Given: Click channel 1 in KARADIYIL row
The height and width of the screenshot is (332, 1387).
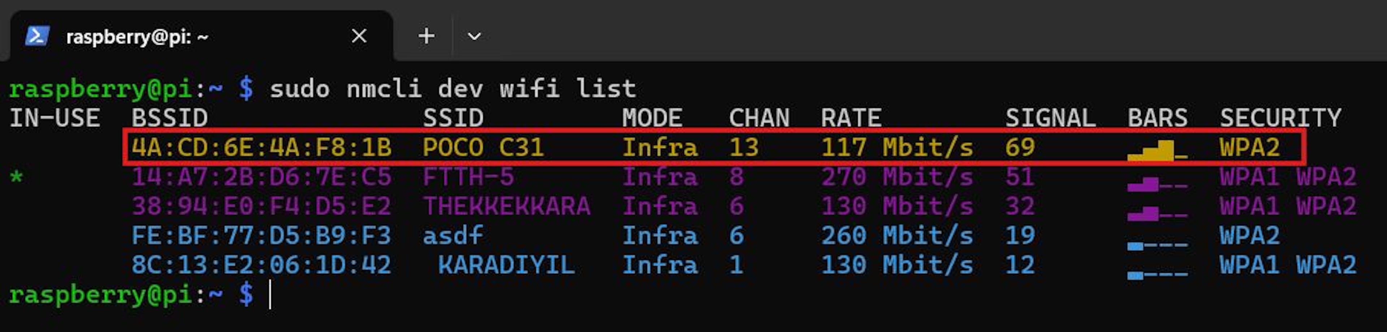Looking at the screenshot, I should coord(736,265).
